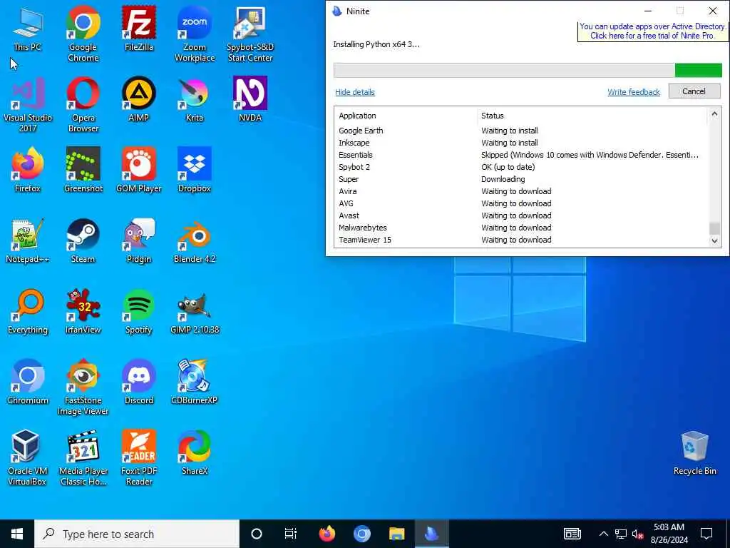
Task: Select the TeamViewer 15 row
Action: (521, 240)
